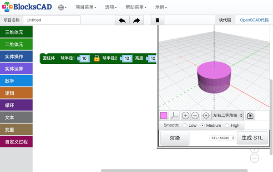
Task: Click the pink cylinder in 3D view
Action: coord(214,77)
